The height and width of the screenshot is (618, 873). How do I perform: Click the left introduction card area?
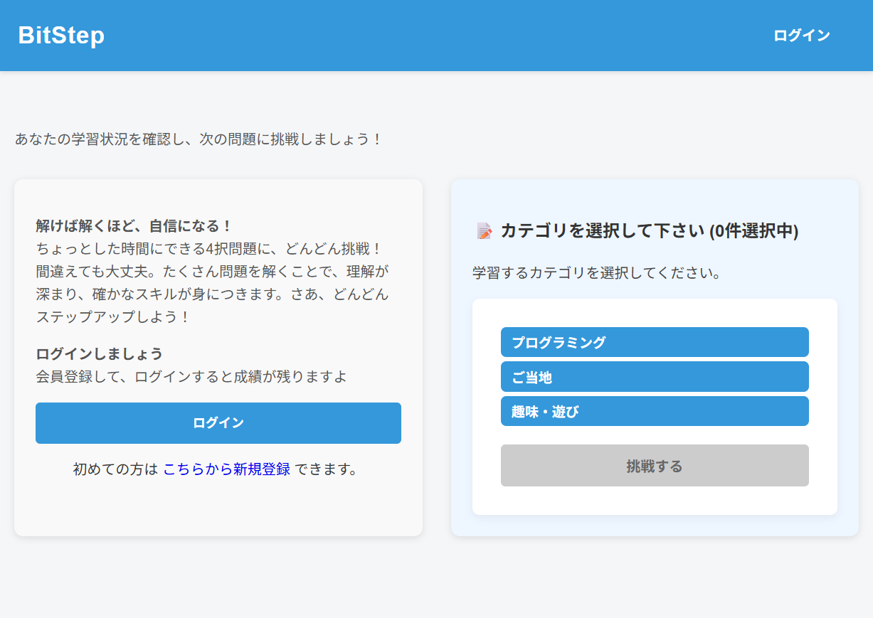pyautogui.click(x=218, y=512)
